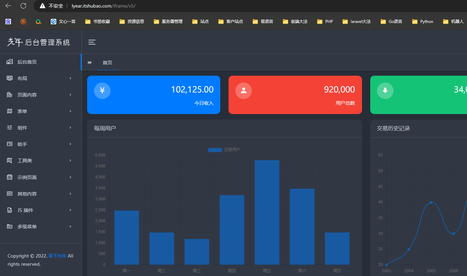Image resolution: width=467 pixels, height=276 pixels.
Task: Click the 2004 data point on line chart
Action: pyautogui.click(x=409, y=249)
